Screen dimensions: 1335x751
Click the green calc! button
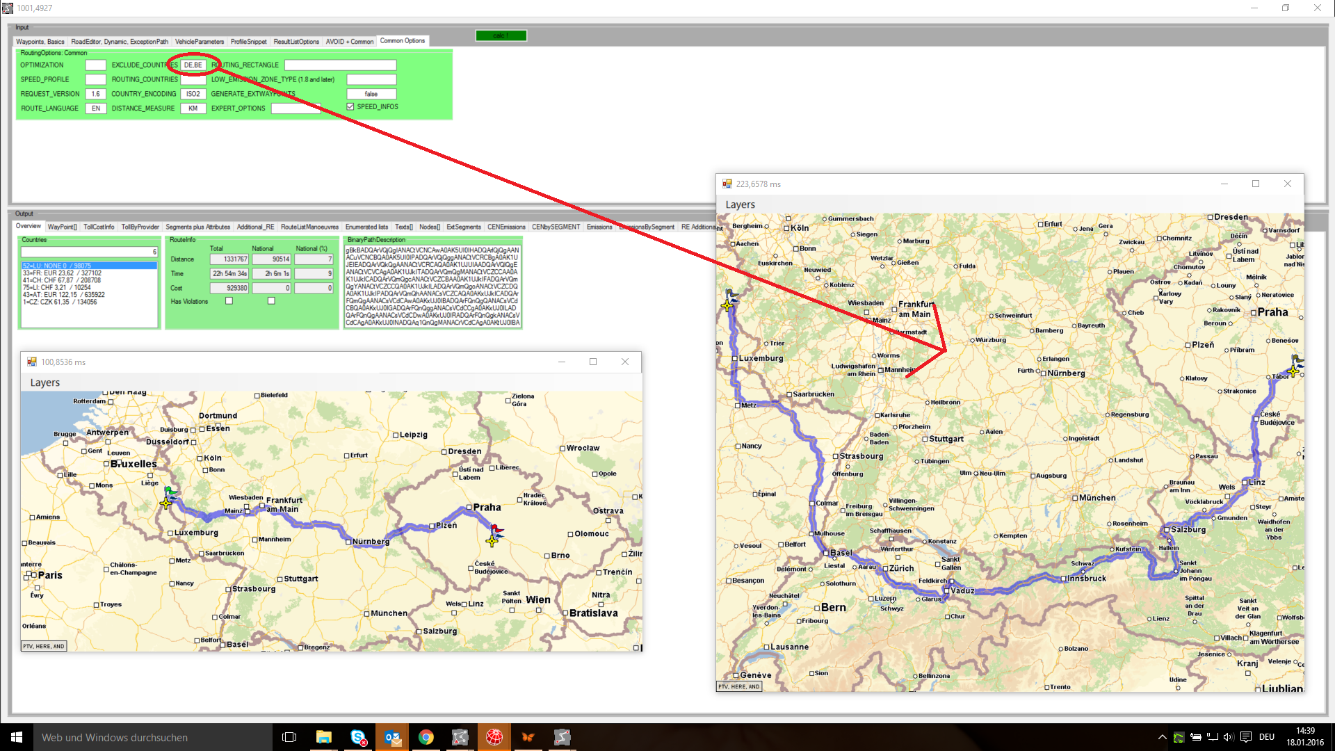pyautogui.click(x=501, y=35)
